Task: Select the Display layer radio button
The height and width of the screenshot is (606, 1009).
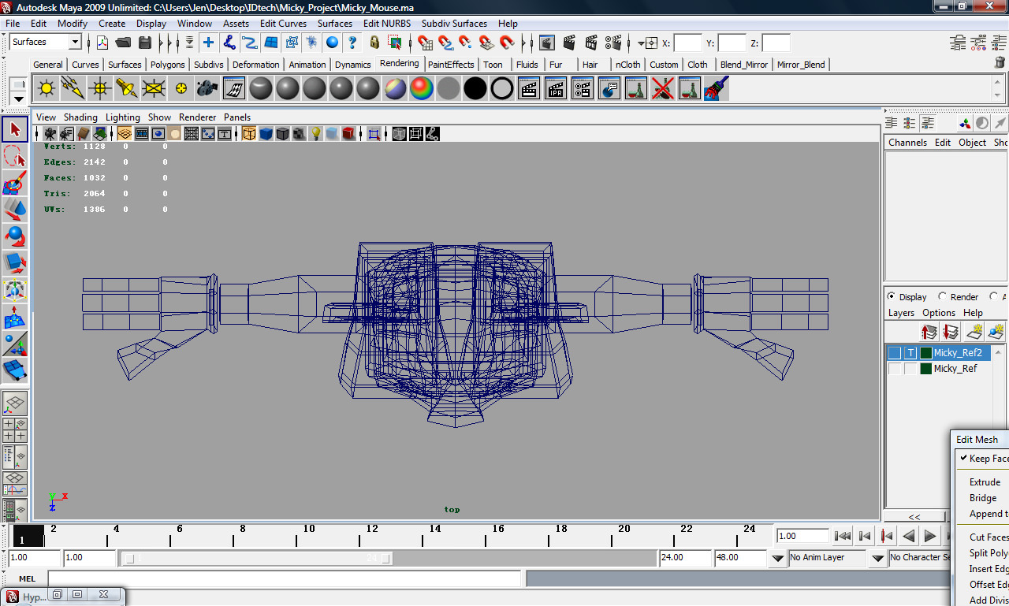Action: click(892, 297)
